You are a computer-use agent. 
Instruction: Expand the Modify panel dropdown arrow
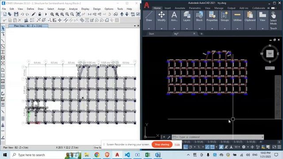[161, 29]
